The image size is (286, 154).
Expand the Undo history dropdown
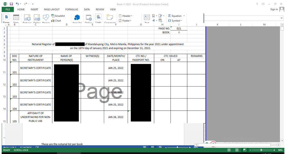click(21, 4)
